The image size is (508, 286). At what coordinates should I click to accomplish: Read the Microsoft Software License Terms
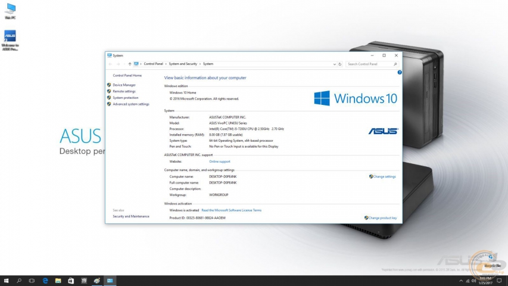click(231, 210)
